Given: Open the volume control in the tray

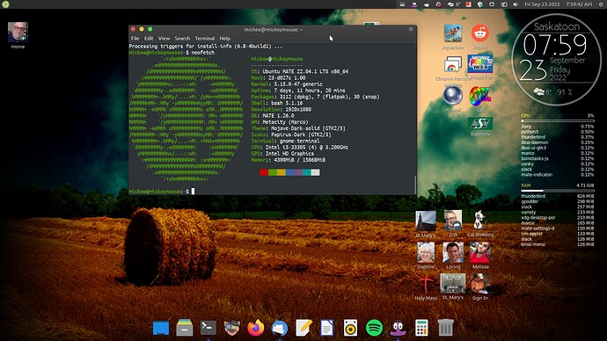Looking at the screenshot, I should 516,4.
